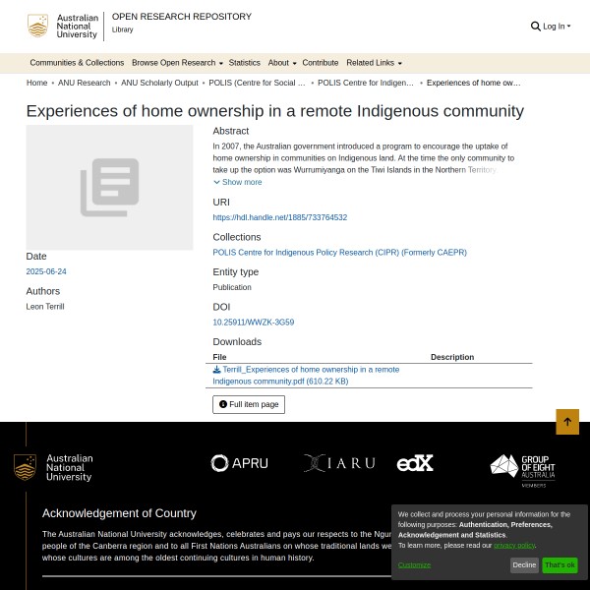Viewport: 590px width, 590px height.
Task: Click the scroll-to-top arrow button
Action: (567, 422)
